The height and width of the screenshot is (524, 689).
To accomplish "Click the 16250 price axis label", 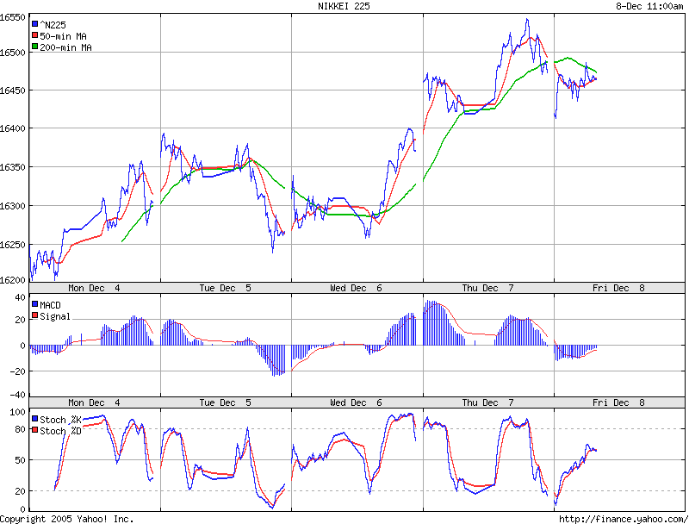I will (x=13, y=245).
